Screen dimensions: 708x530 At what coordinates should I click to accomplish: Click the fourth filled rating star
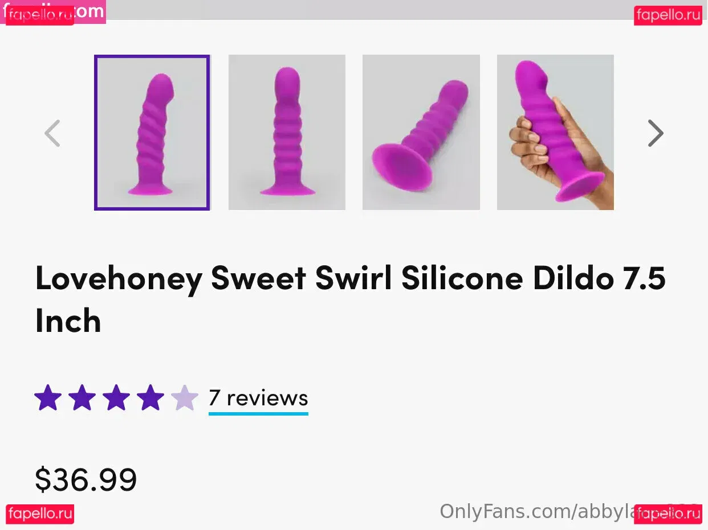(x=150, y=397)
